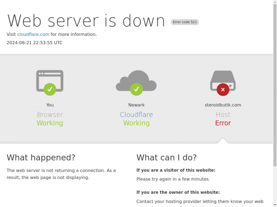Click the Newark location text
Image resolution: width=277 pixels, height=207 pixels.
tap(136, 105)
